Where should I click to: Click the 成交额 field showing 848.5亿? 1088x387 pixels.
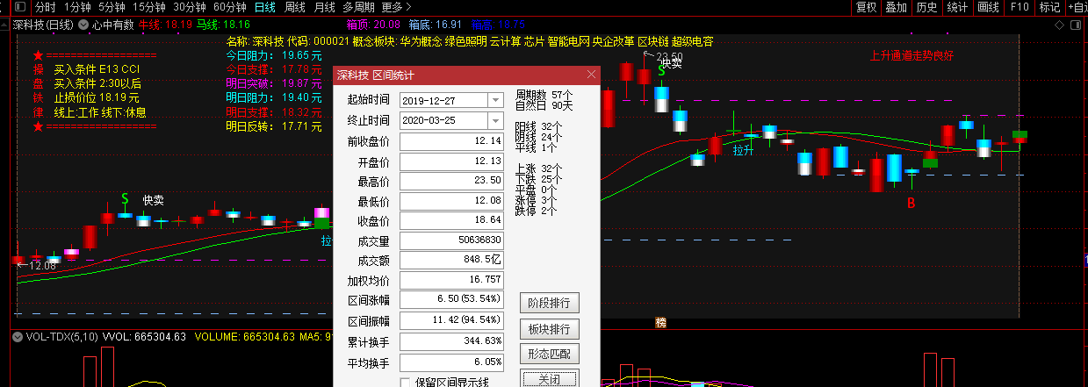(x=451, y=261)
